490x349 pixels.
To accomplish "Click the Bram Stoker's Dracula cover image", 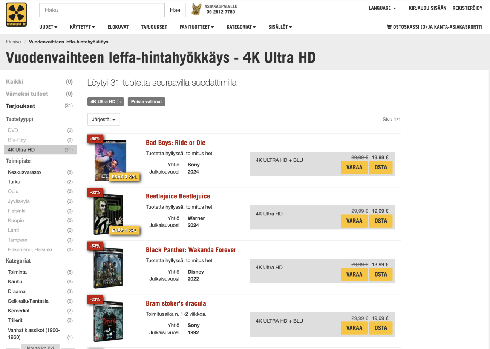I will pyautogui.click(x=109, y=320).
